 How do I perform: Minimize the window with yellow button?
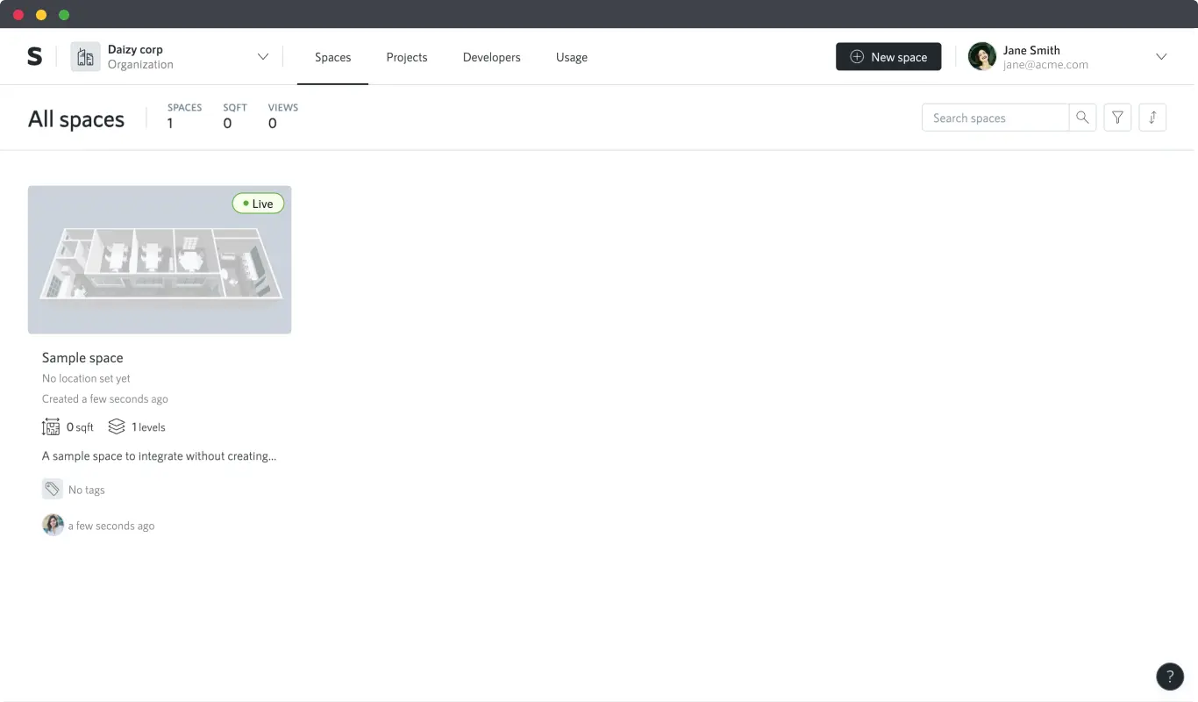coord(41,15)
